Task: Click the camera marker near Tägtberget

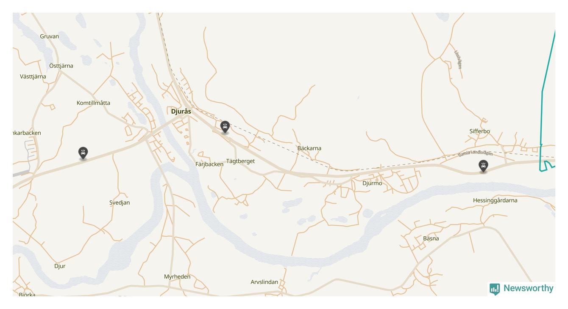Action: [225, 127]
